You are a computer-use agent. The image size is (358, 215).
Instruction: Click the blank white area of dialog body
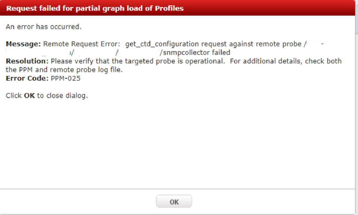[x=177, y=143]
